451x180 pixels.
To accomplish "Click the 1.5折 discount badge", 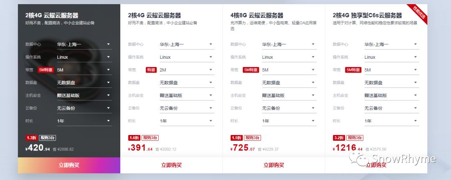I will tap(236, 138).
